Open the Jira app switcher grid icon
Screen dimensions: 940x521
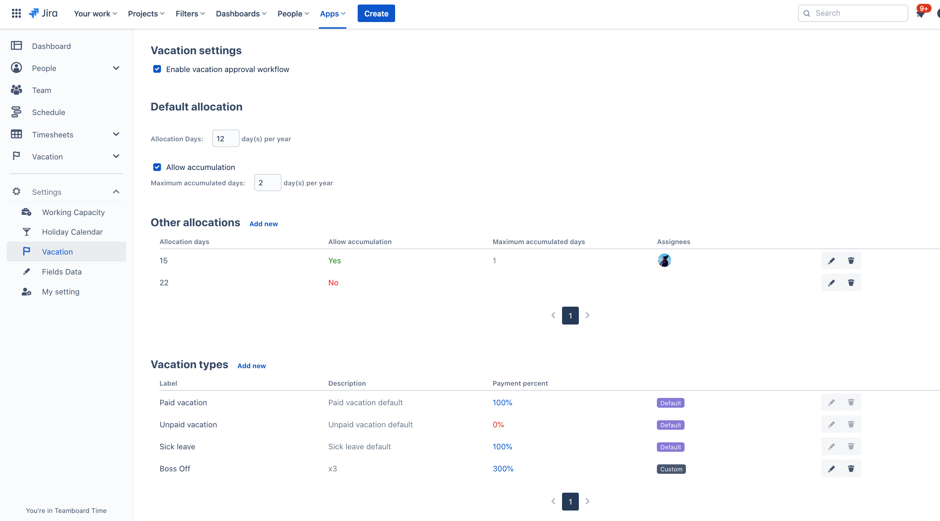[x=16, y=14]
